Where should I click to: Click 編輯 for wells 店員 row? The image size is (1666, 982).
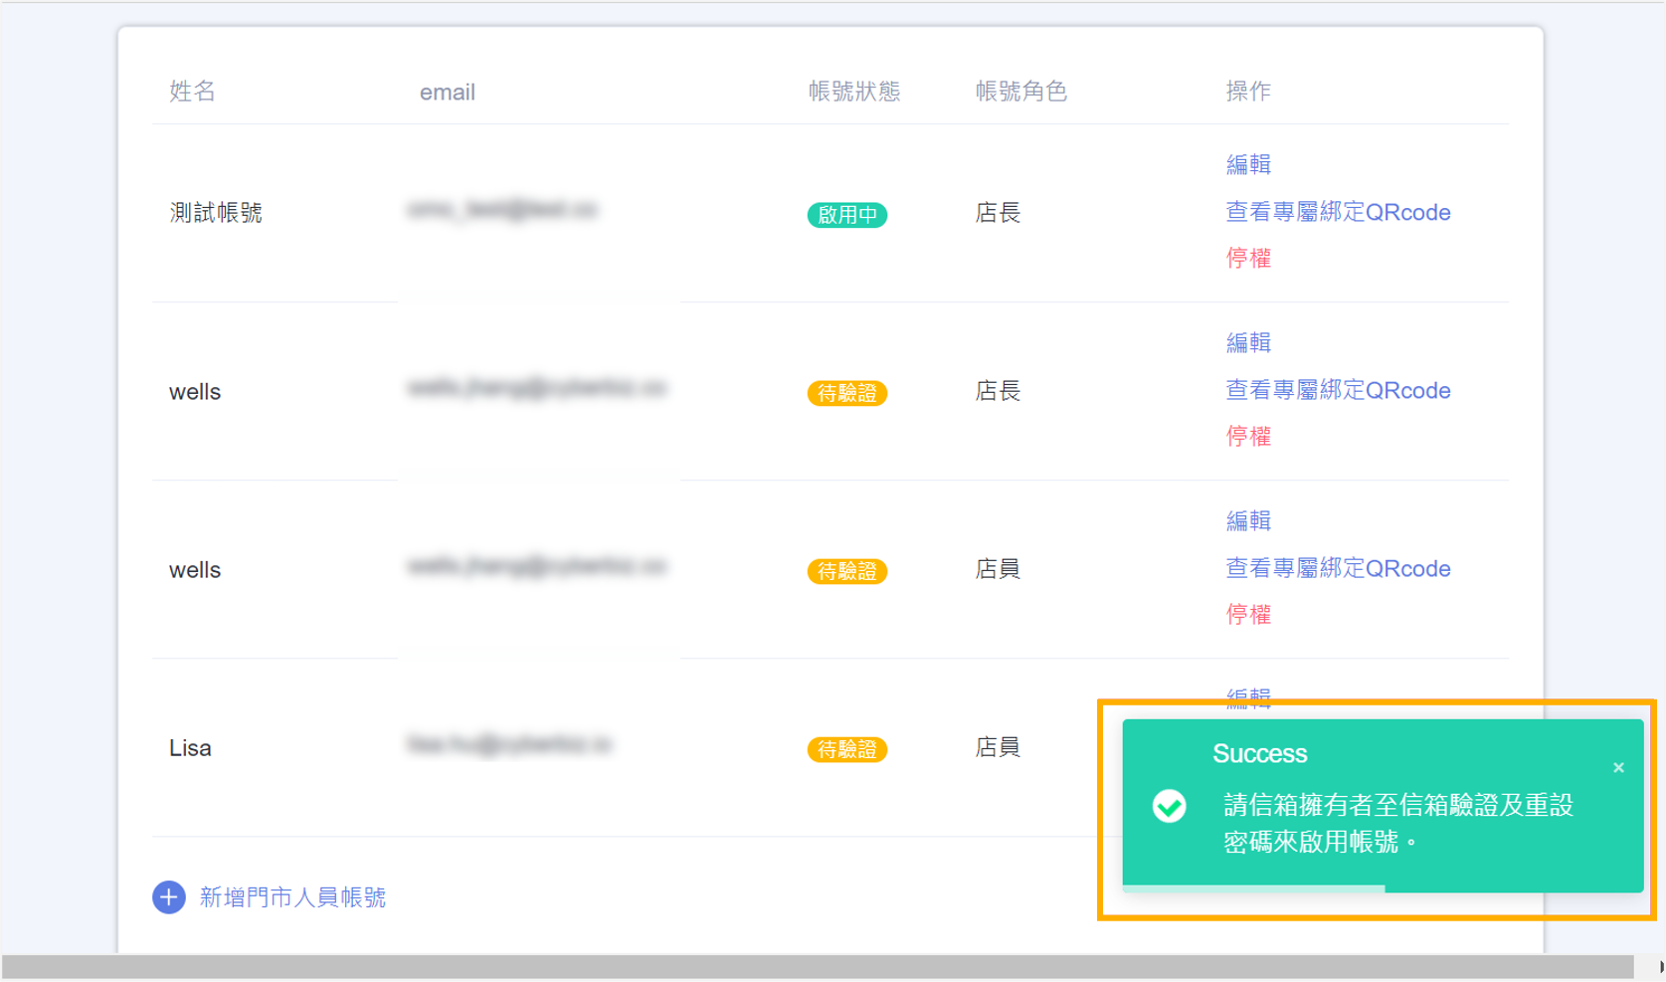pos(1248,520)
